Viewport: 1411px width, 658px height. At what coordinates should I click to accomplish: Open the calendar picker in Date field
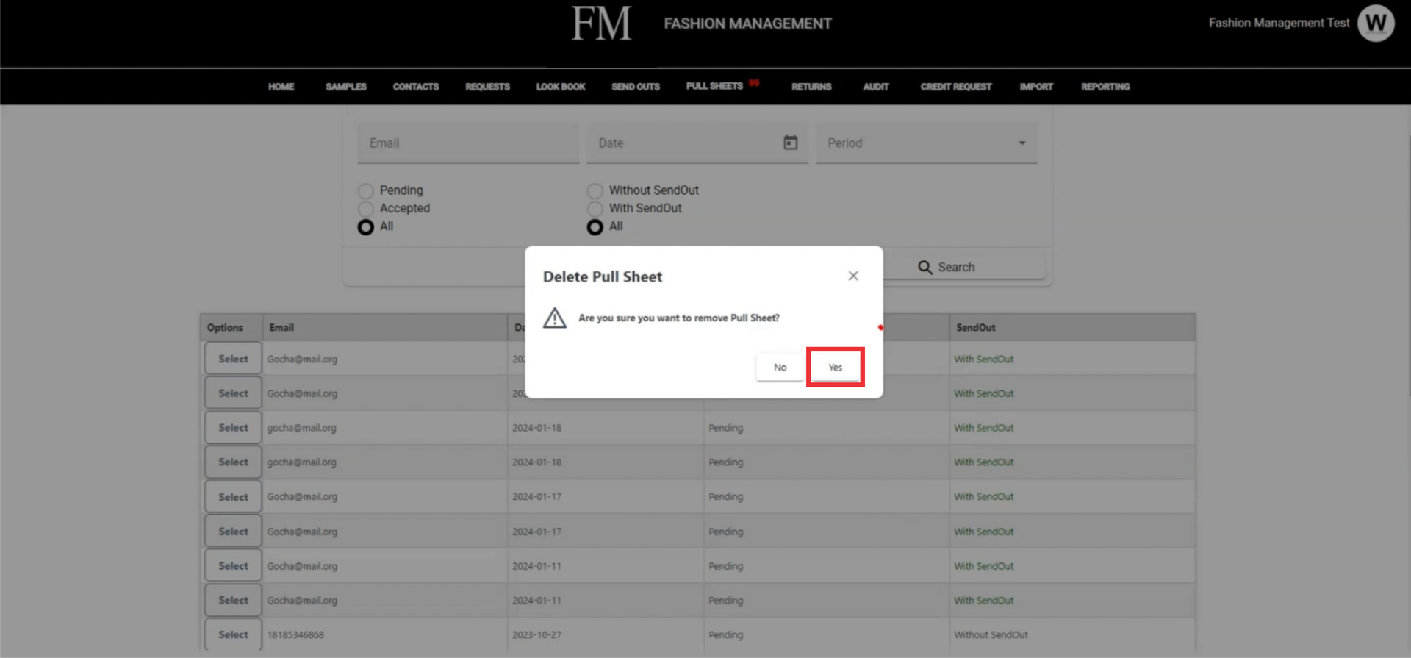point(790,142)
